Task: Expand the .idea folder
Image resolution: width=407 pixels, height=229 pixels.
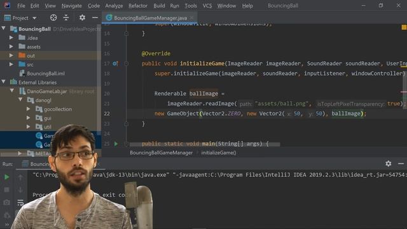Action: [x=11, y=38]
